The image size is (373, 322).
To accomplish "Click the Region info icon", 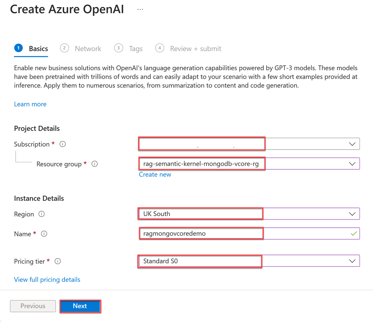I will tap(41, 214).
